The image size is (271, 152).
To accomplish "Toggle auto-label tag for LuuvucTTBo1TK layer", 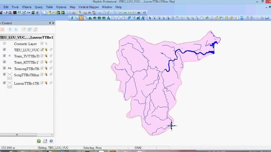I will click(51, 83).
